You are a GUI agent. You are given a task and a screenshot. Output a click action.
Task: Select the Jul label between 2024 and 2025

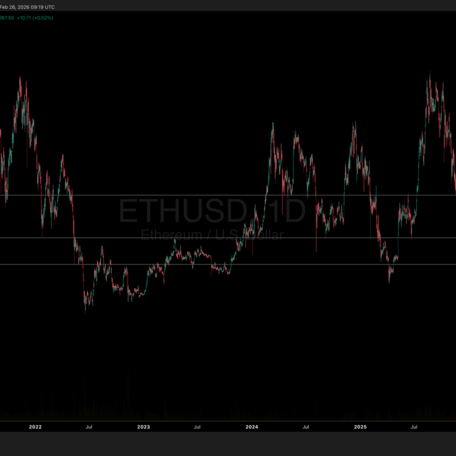(x=306, y=427)
